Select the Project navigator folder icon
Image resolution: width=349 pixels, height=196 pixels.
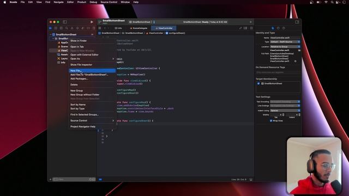(50, 28)
